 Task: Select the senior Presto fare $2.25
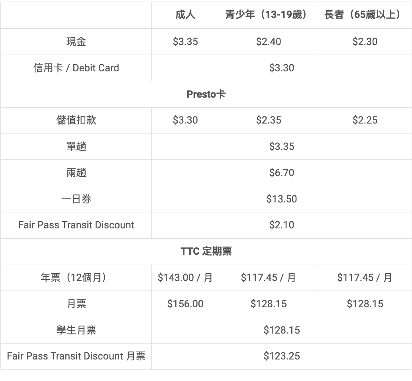[365, 120]
